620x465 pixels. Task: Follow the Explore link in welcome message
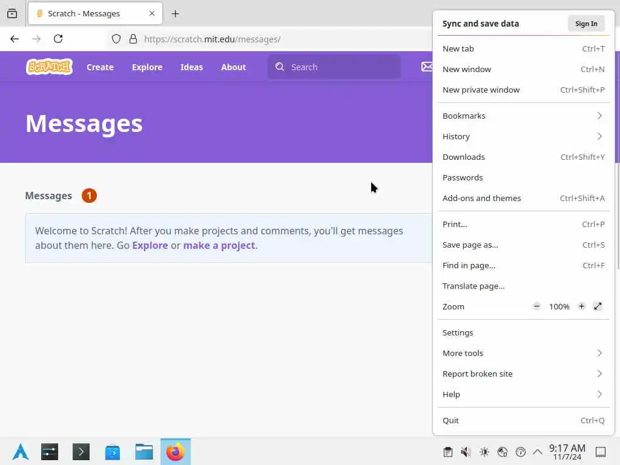pyautogui.click(x=150, y=245)
